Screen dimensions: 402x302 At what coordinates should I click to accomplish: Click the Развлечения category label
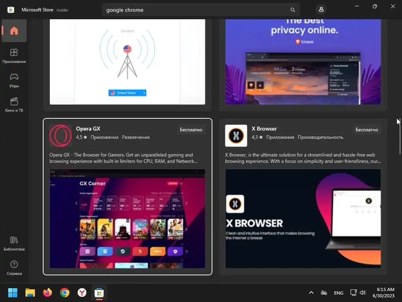(x=135, y=137)
